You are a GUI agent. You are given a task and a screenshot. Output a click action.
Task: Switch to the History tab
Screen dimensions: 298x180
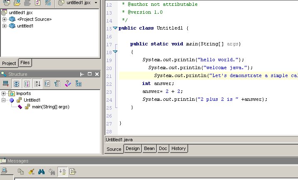179,148
